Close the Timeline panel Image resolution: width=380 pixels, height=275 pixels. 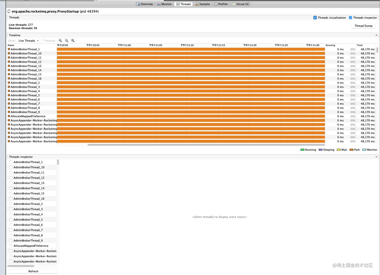click(376, 35)
